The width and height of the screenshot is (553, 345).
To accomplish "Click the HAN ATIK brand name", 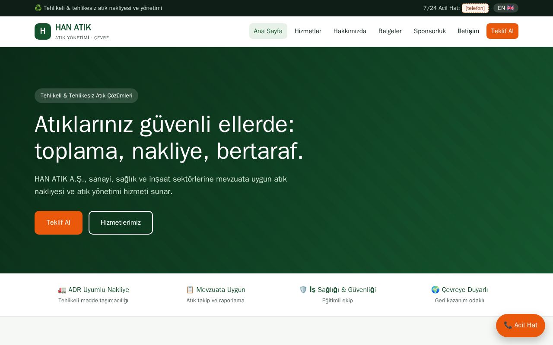I will click(x=73, y=28).
